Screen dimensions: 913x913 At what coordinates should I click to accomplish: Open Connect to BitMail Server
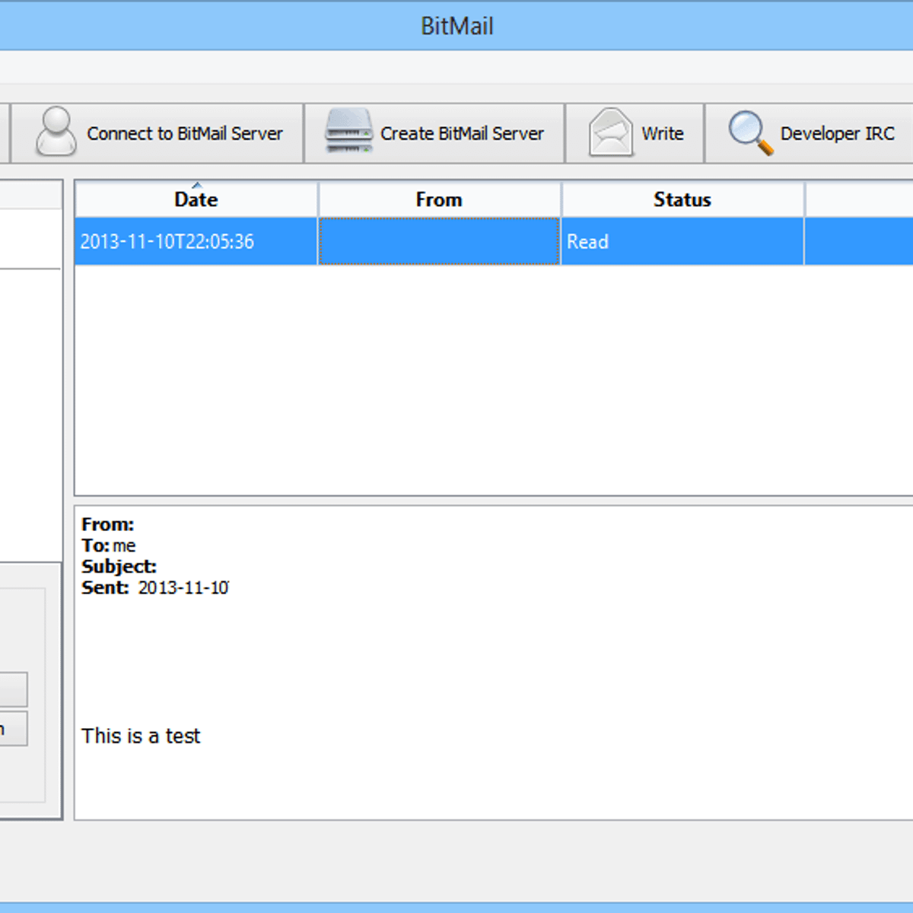coord(157,133)
